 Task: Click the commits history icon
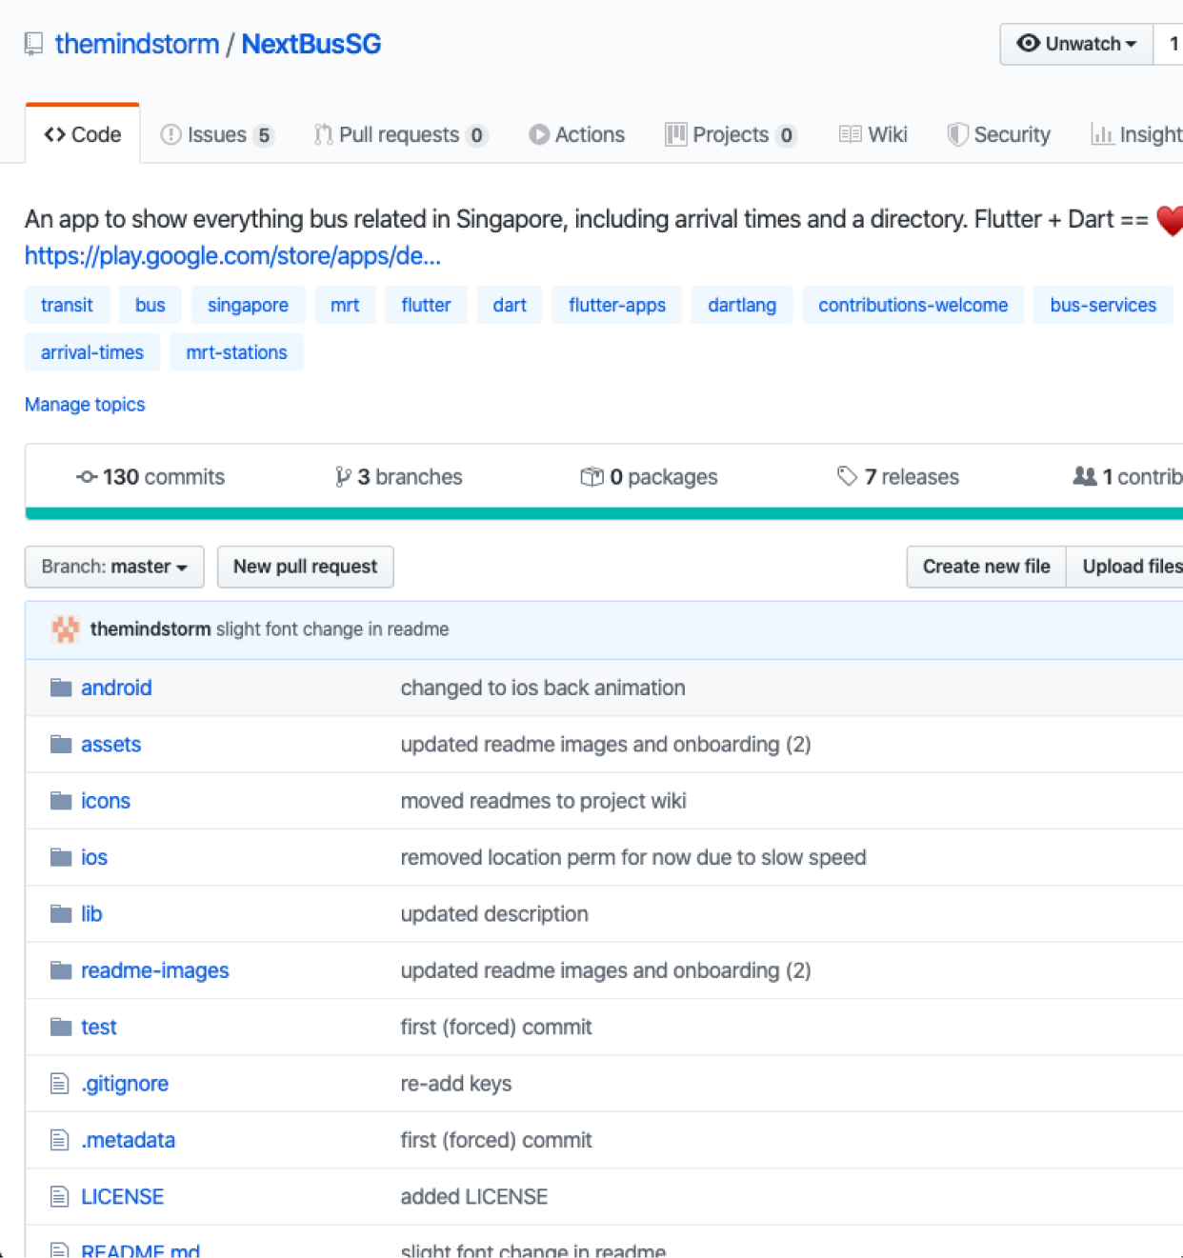click(87, 477)
